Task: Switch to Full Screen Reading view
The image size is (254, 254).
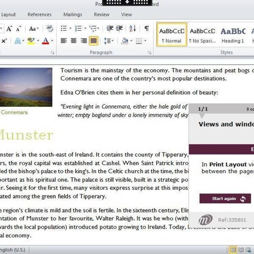Action: point(241,250)
